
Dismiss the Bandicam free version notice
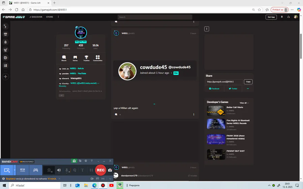click(x=59, y=179)
